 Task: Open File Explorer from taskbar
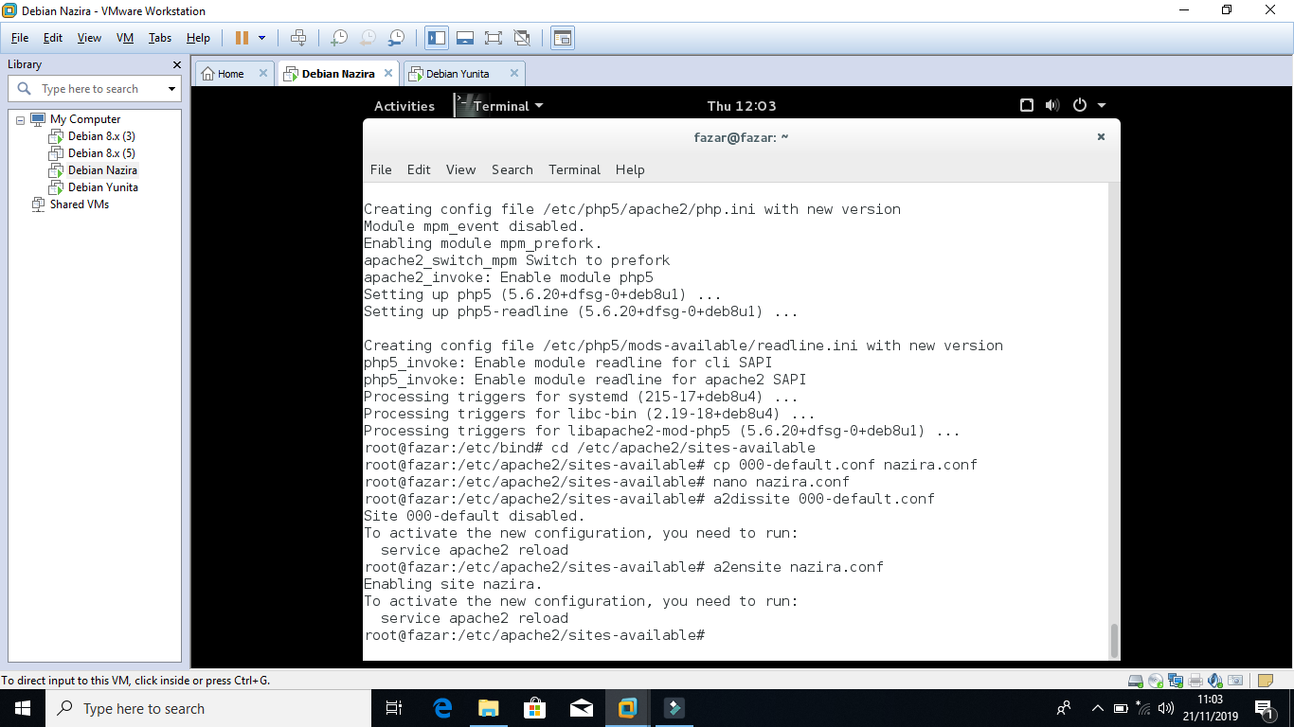[x=488, y=708]
